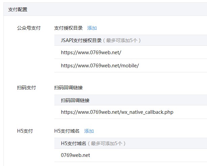Click the 扫码回调链接 table header row

pyautogui.click(x=131, y=100)
